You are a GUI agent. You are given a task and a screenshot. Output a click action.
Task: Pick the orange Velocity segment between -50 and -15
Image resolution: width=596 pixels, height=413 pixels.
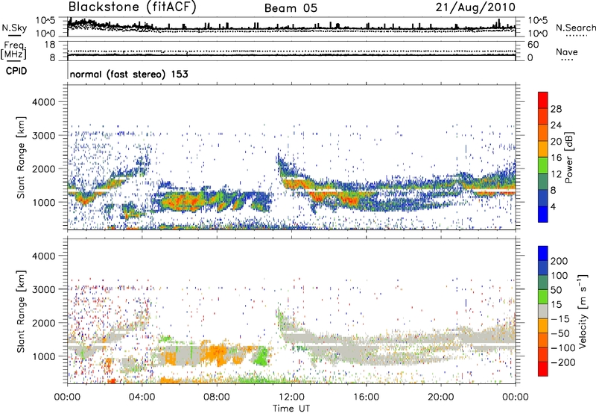[x=543, y=326]
